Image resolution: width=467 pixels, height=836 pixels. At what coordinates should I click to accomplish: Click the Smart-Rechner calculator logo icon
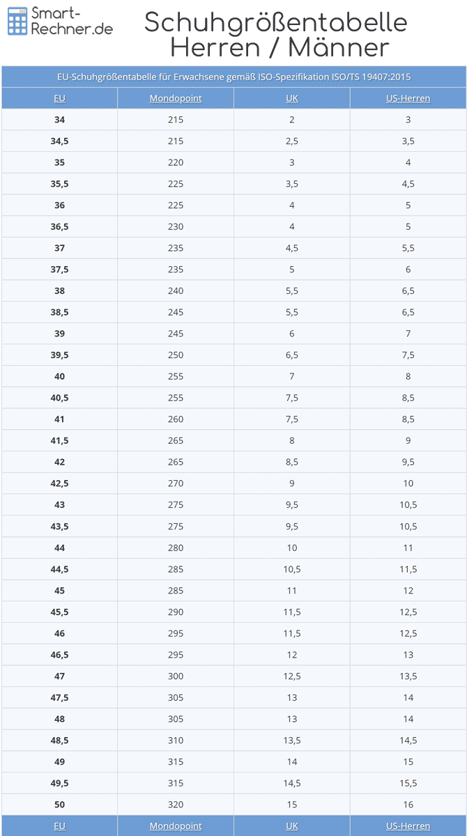[x=17, y=21]
